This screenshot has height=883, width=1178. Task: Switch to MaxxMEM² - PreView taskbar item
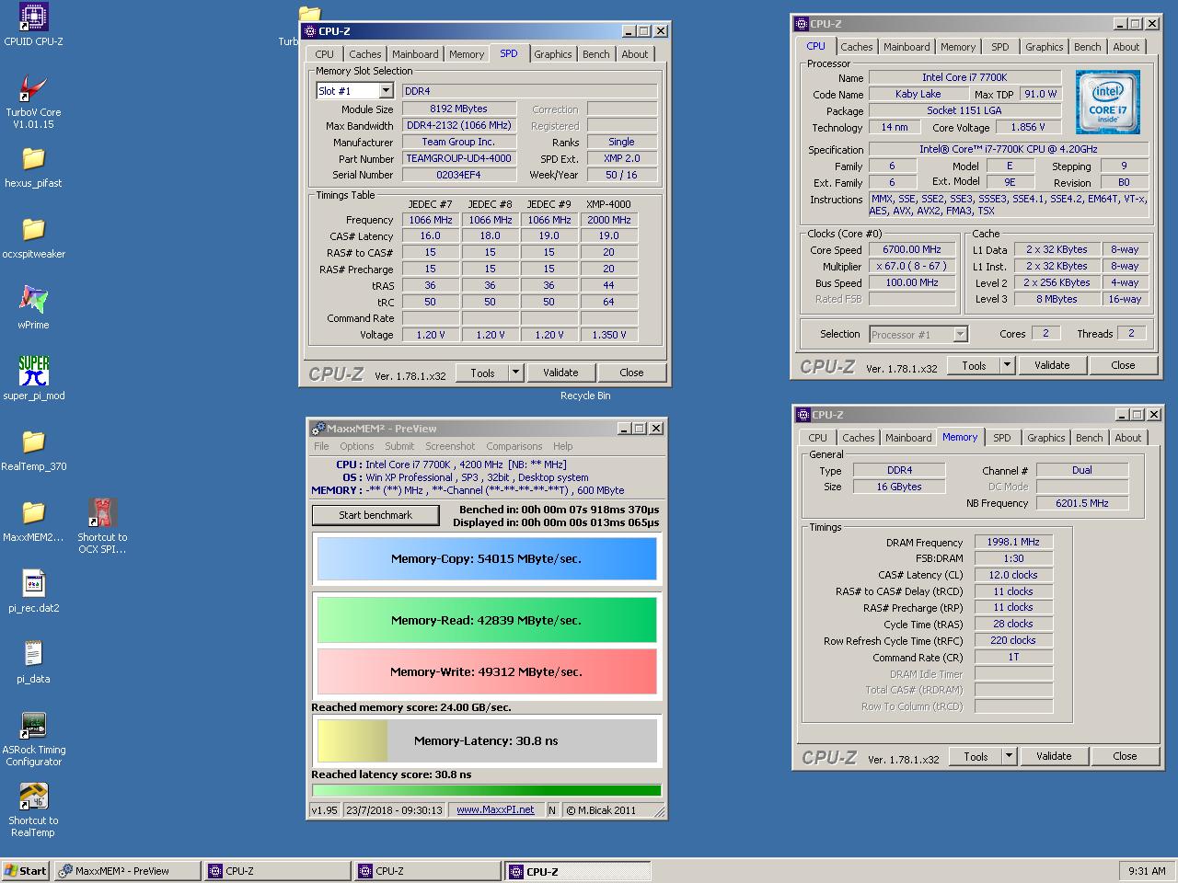[127, 871]
